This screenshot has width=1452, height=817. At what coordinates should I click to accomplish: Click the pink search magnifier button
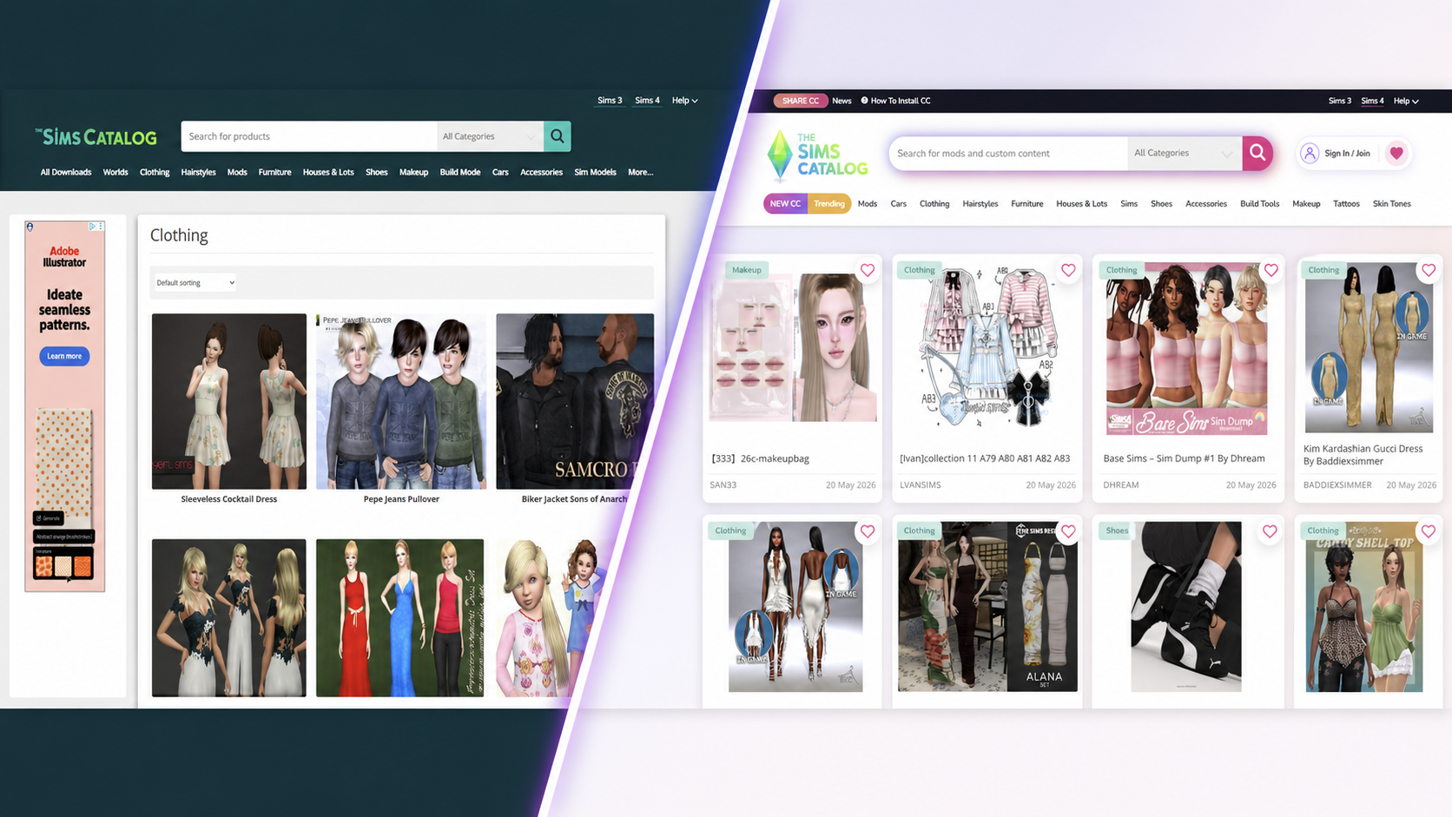click(x=1257, y=153)
